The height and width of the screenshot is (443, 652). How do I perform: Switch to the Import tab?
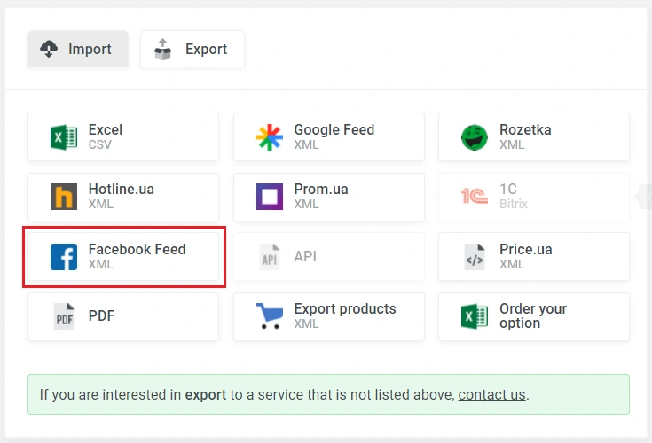[x=78, y=50]
